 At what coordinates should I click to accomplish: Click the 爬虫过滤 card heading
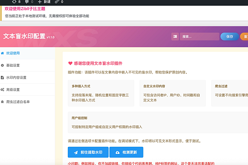pos(221,86)
